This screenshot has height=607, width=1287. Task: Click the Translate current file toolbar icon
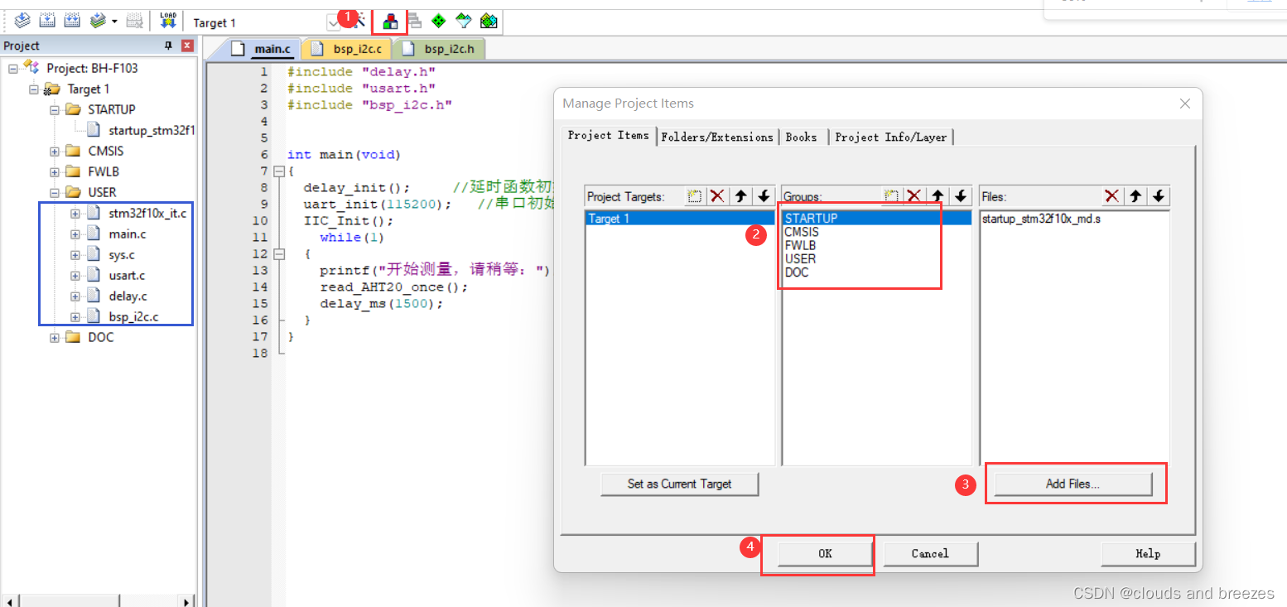coord(22,21)
